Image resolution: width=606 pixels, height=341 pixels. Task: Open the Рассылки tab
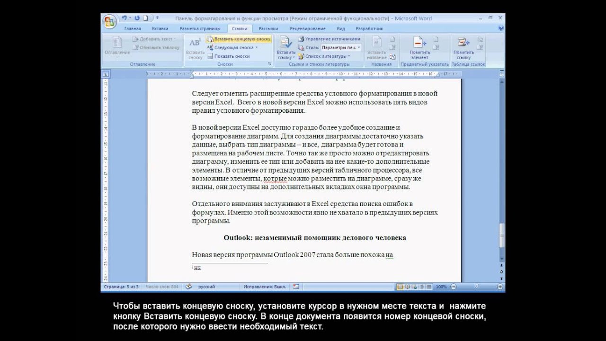268,28
